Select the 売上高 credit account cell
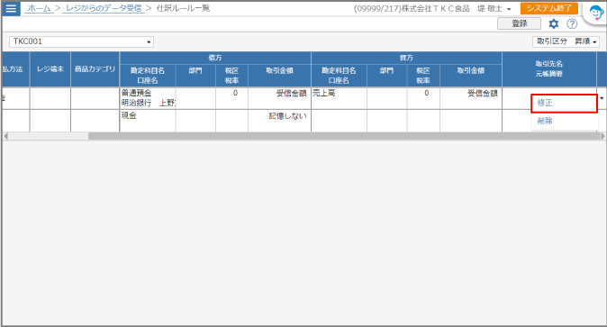This screenshot has height=327, width=607. (339, 98)
